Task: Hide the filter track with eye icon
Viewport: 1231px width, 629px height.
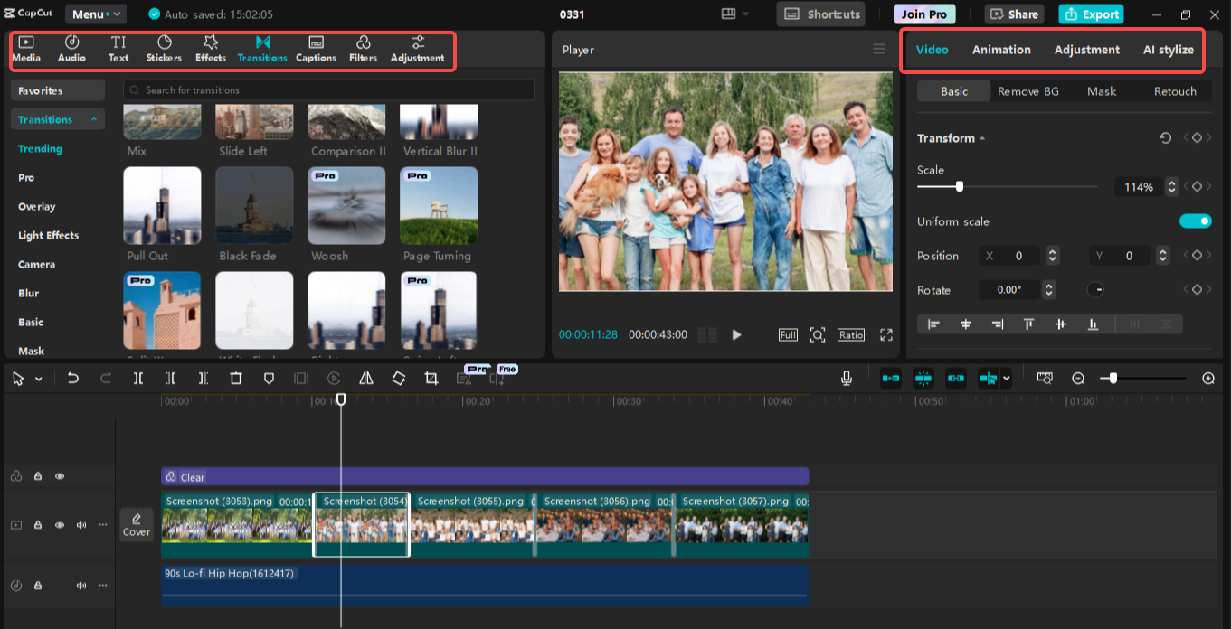Action: coord(60,476)
